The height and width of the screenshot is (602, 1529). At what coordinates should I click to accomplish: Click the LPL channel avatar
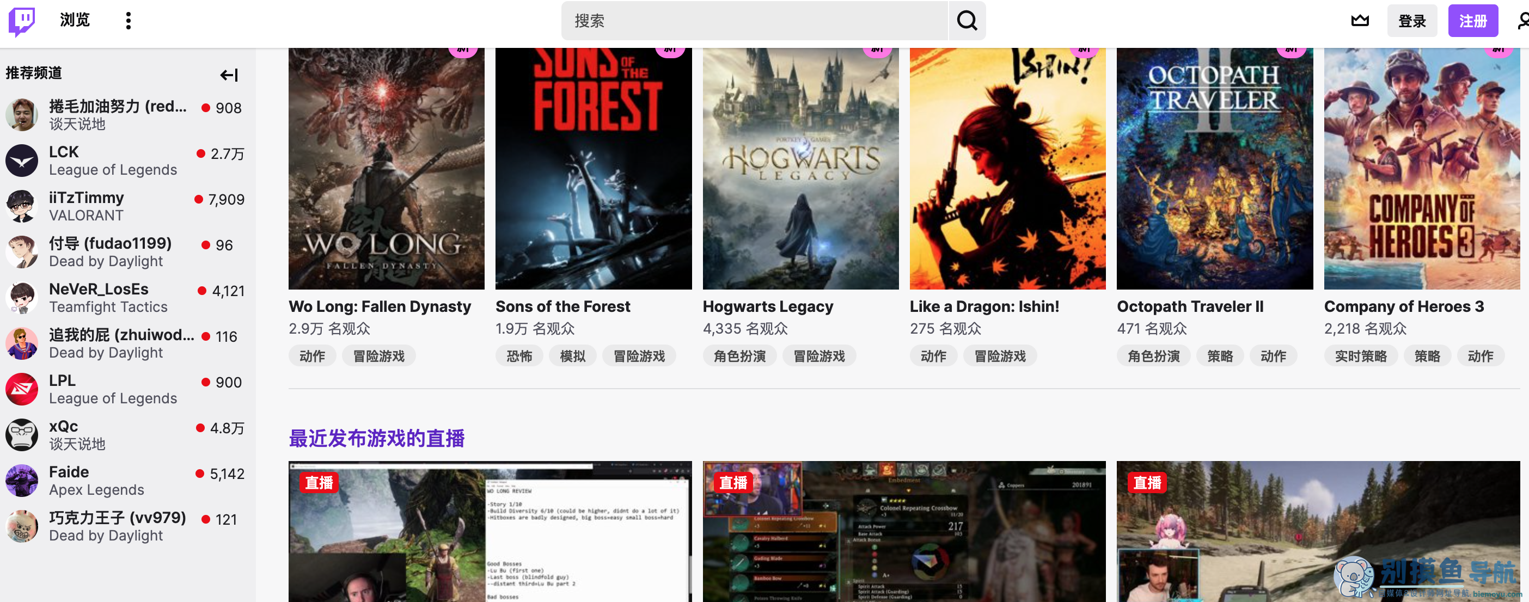(22, 389)
